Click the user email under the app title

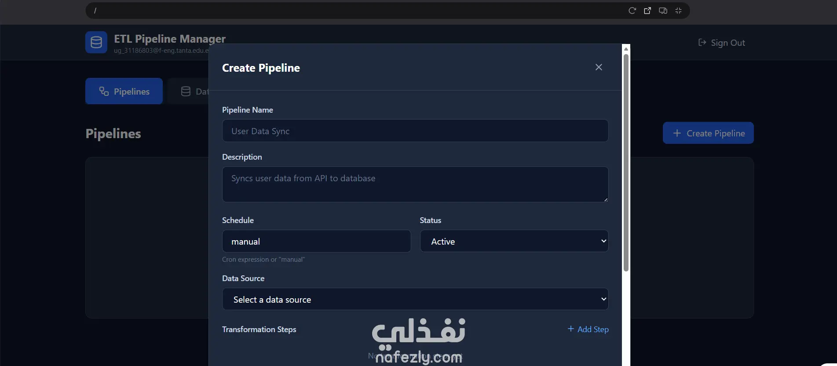point(161,51)
